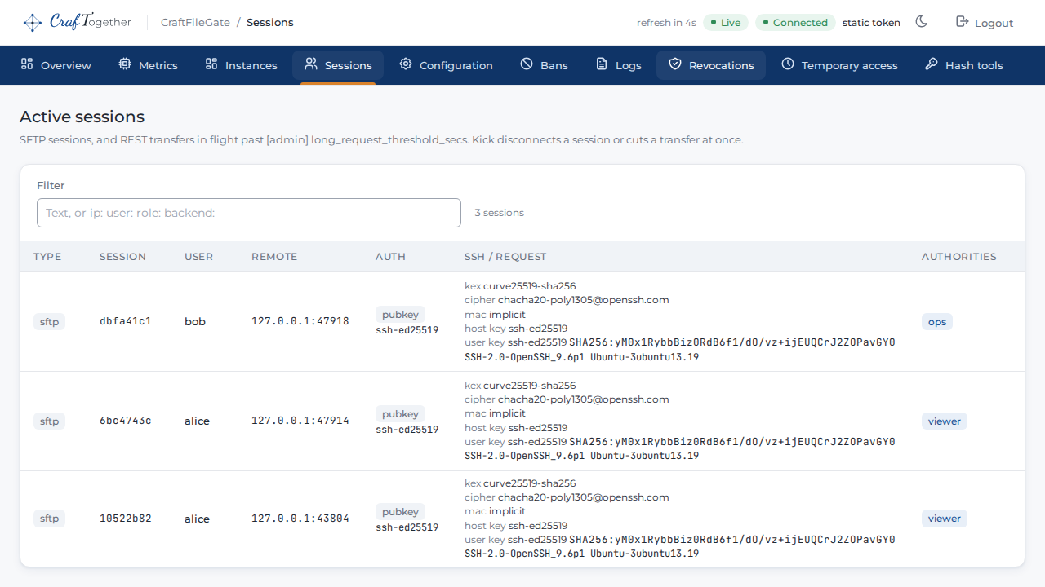Click remote address 127.0.0.1:47918
Image resolution: width=1045 pixels, height=587 pixels.
point(300,321)
